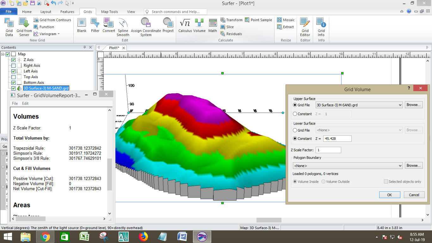Image resolution: width=432 pixels, height=243 pixels.
Task: Click the Point Sample command
Action: click(x=258, y=20)
